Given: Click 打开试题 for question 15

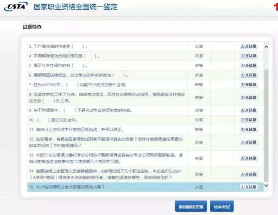Looking at the screenshot, I should 248,187.
